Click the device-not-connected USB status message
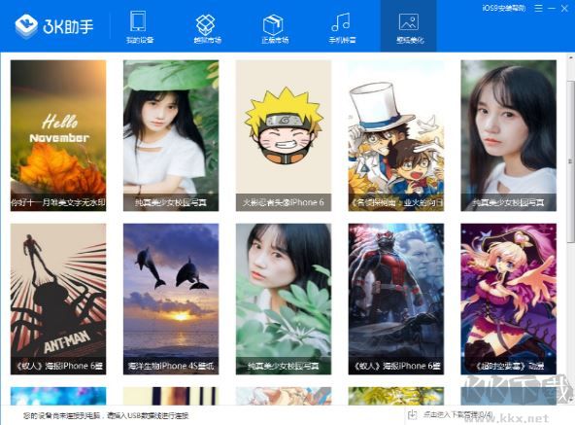 click(x=106, y=416)
